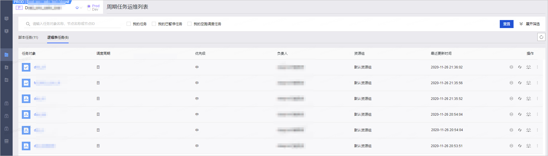Open the task name link in the 20:53:51 row
The image size is (548, 156).
[x=45, y=146]
